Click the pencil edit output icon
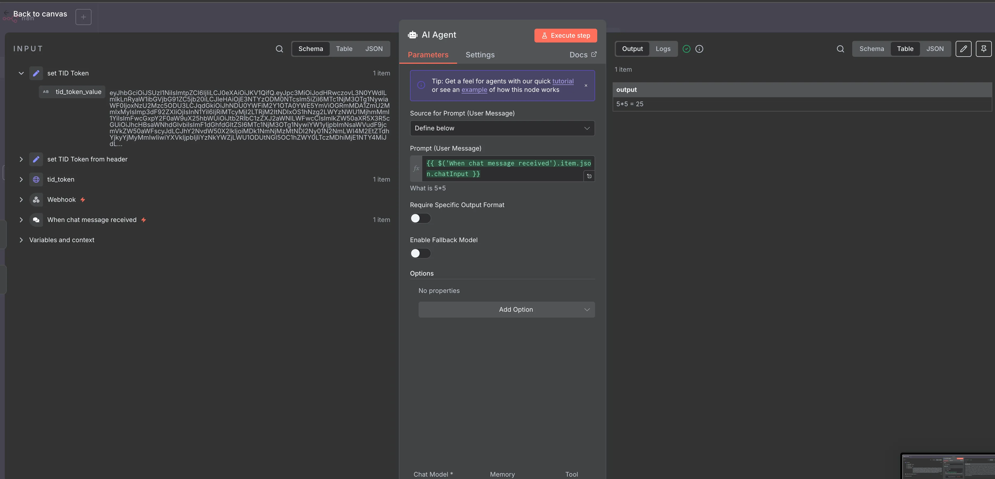 [x=963, y=49]
